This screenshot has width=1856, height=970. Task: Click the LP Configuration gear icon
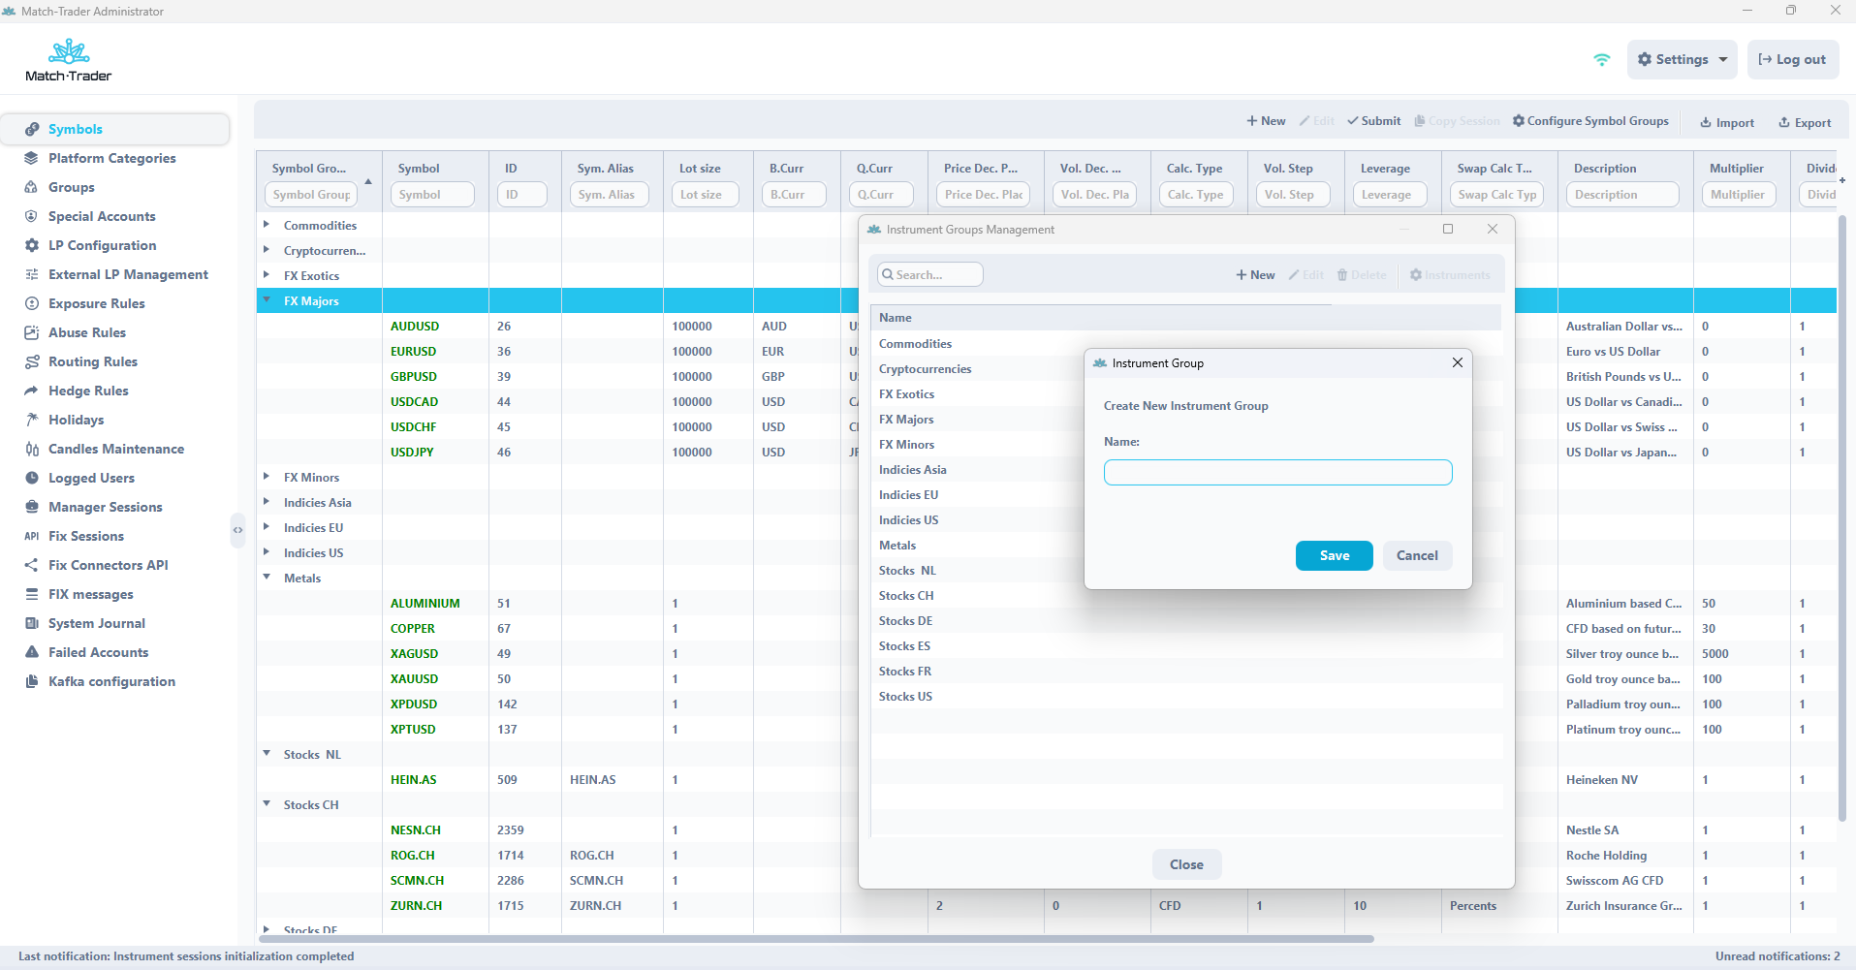tap(32, 245)
